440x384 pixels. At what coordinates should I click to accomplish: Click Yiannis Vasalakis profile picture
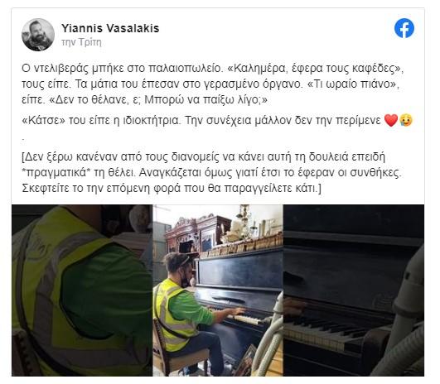pyautogui.click(x=38, y=35)
